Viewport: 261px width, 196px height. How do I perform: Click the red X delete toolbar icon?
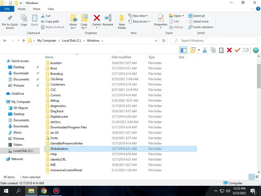pos(229,50)
